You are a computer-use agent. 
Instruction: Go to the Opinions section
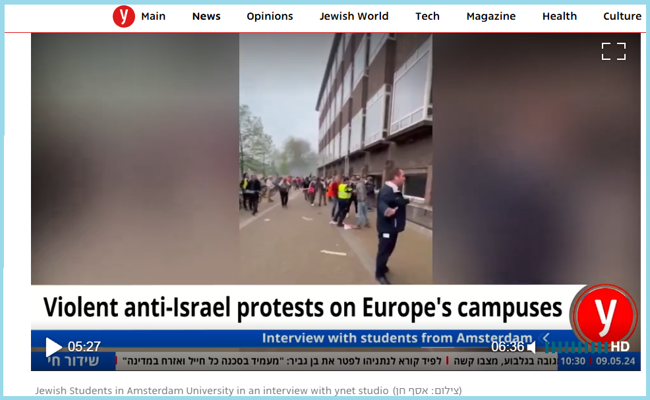point(270,16)
